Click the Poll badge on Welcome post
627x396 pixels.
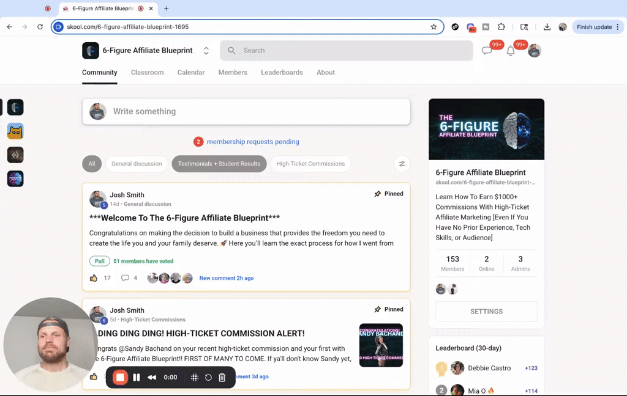[100, 261]
